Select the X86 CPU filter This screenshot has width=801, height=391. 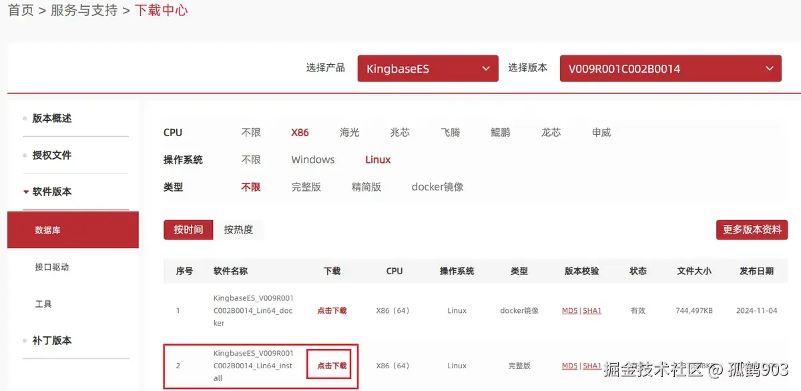click(300, 132)
